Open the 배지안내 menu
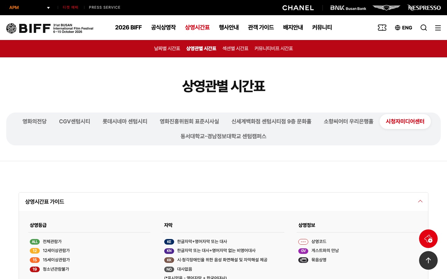This screenshot has width=447, height=279. [x=293, y=28]
